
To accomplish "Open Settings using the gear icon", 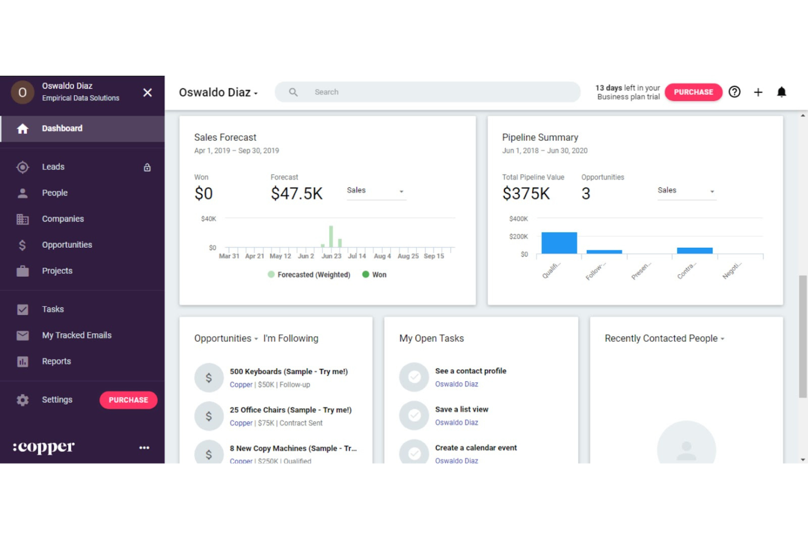I will (22, 400).
